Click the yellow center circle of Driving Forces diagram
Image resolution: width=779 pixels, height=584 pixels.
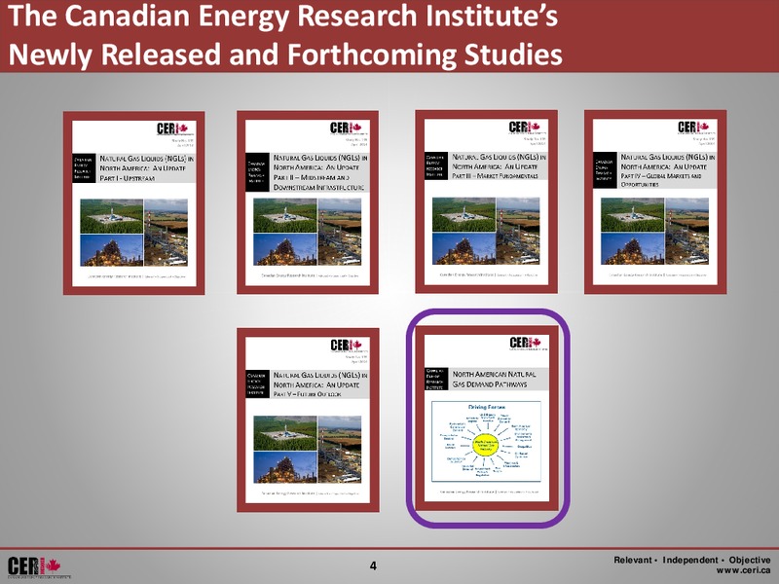click(484, 444)
